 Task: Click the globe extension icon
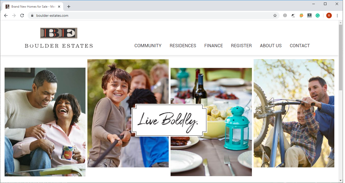tap(285, 15)
